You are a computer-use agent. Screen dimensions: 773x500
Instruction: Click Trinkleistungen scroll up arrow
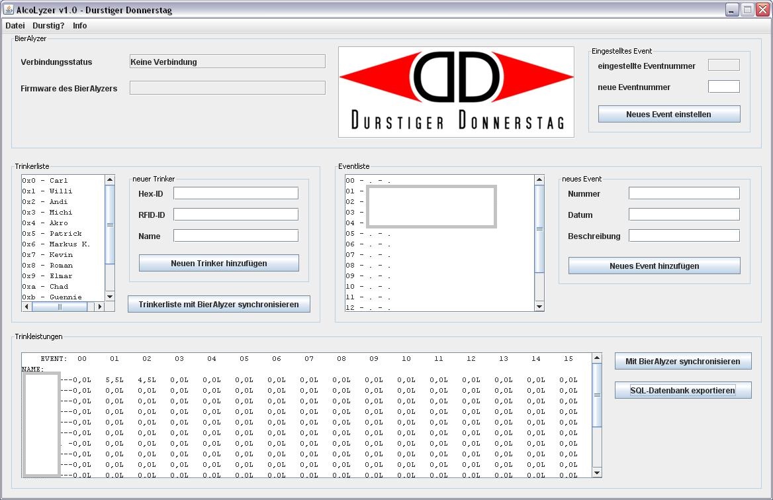597,358
